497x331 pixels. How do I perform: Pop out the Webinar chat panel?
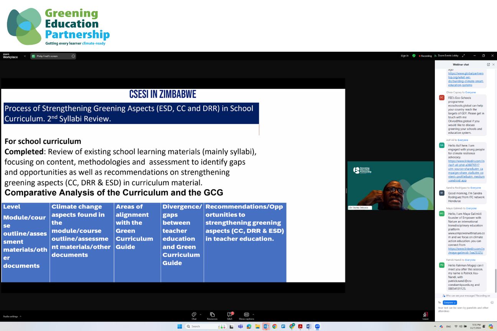coord(488,64)
